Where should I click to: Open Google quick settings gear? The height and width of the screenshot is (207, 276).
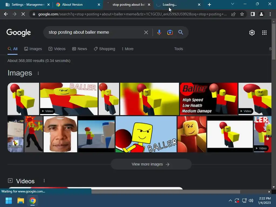(x=252, y=33)
